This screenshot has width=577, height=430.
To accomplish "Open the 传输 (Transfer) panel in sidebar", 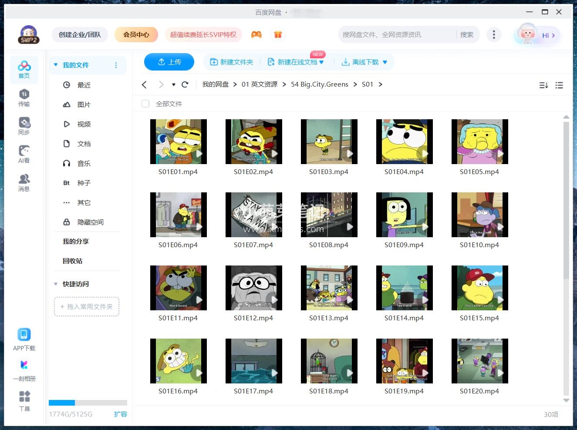I will coord(24,97).
